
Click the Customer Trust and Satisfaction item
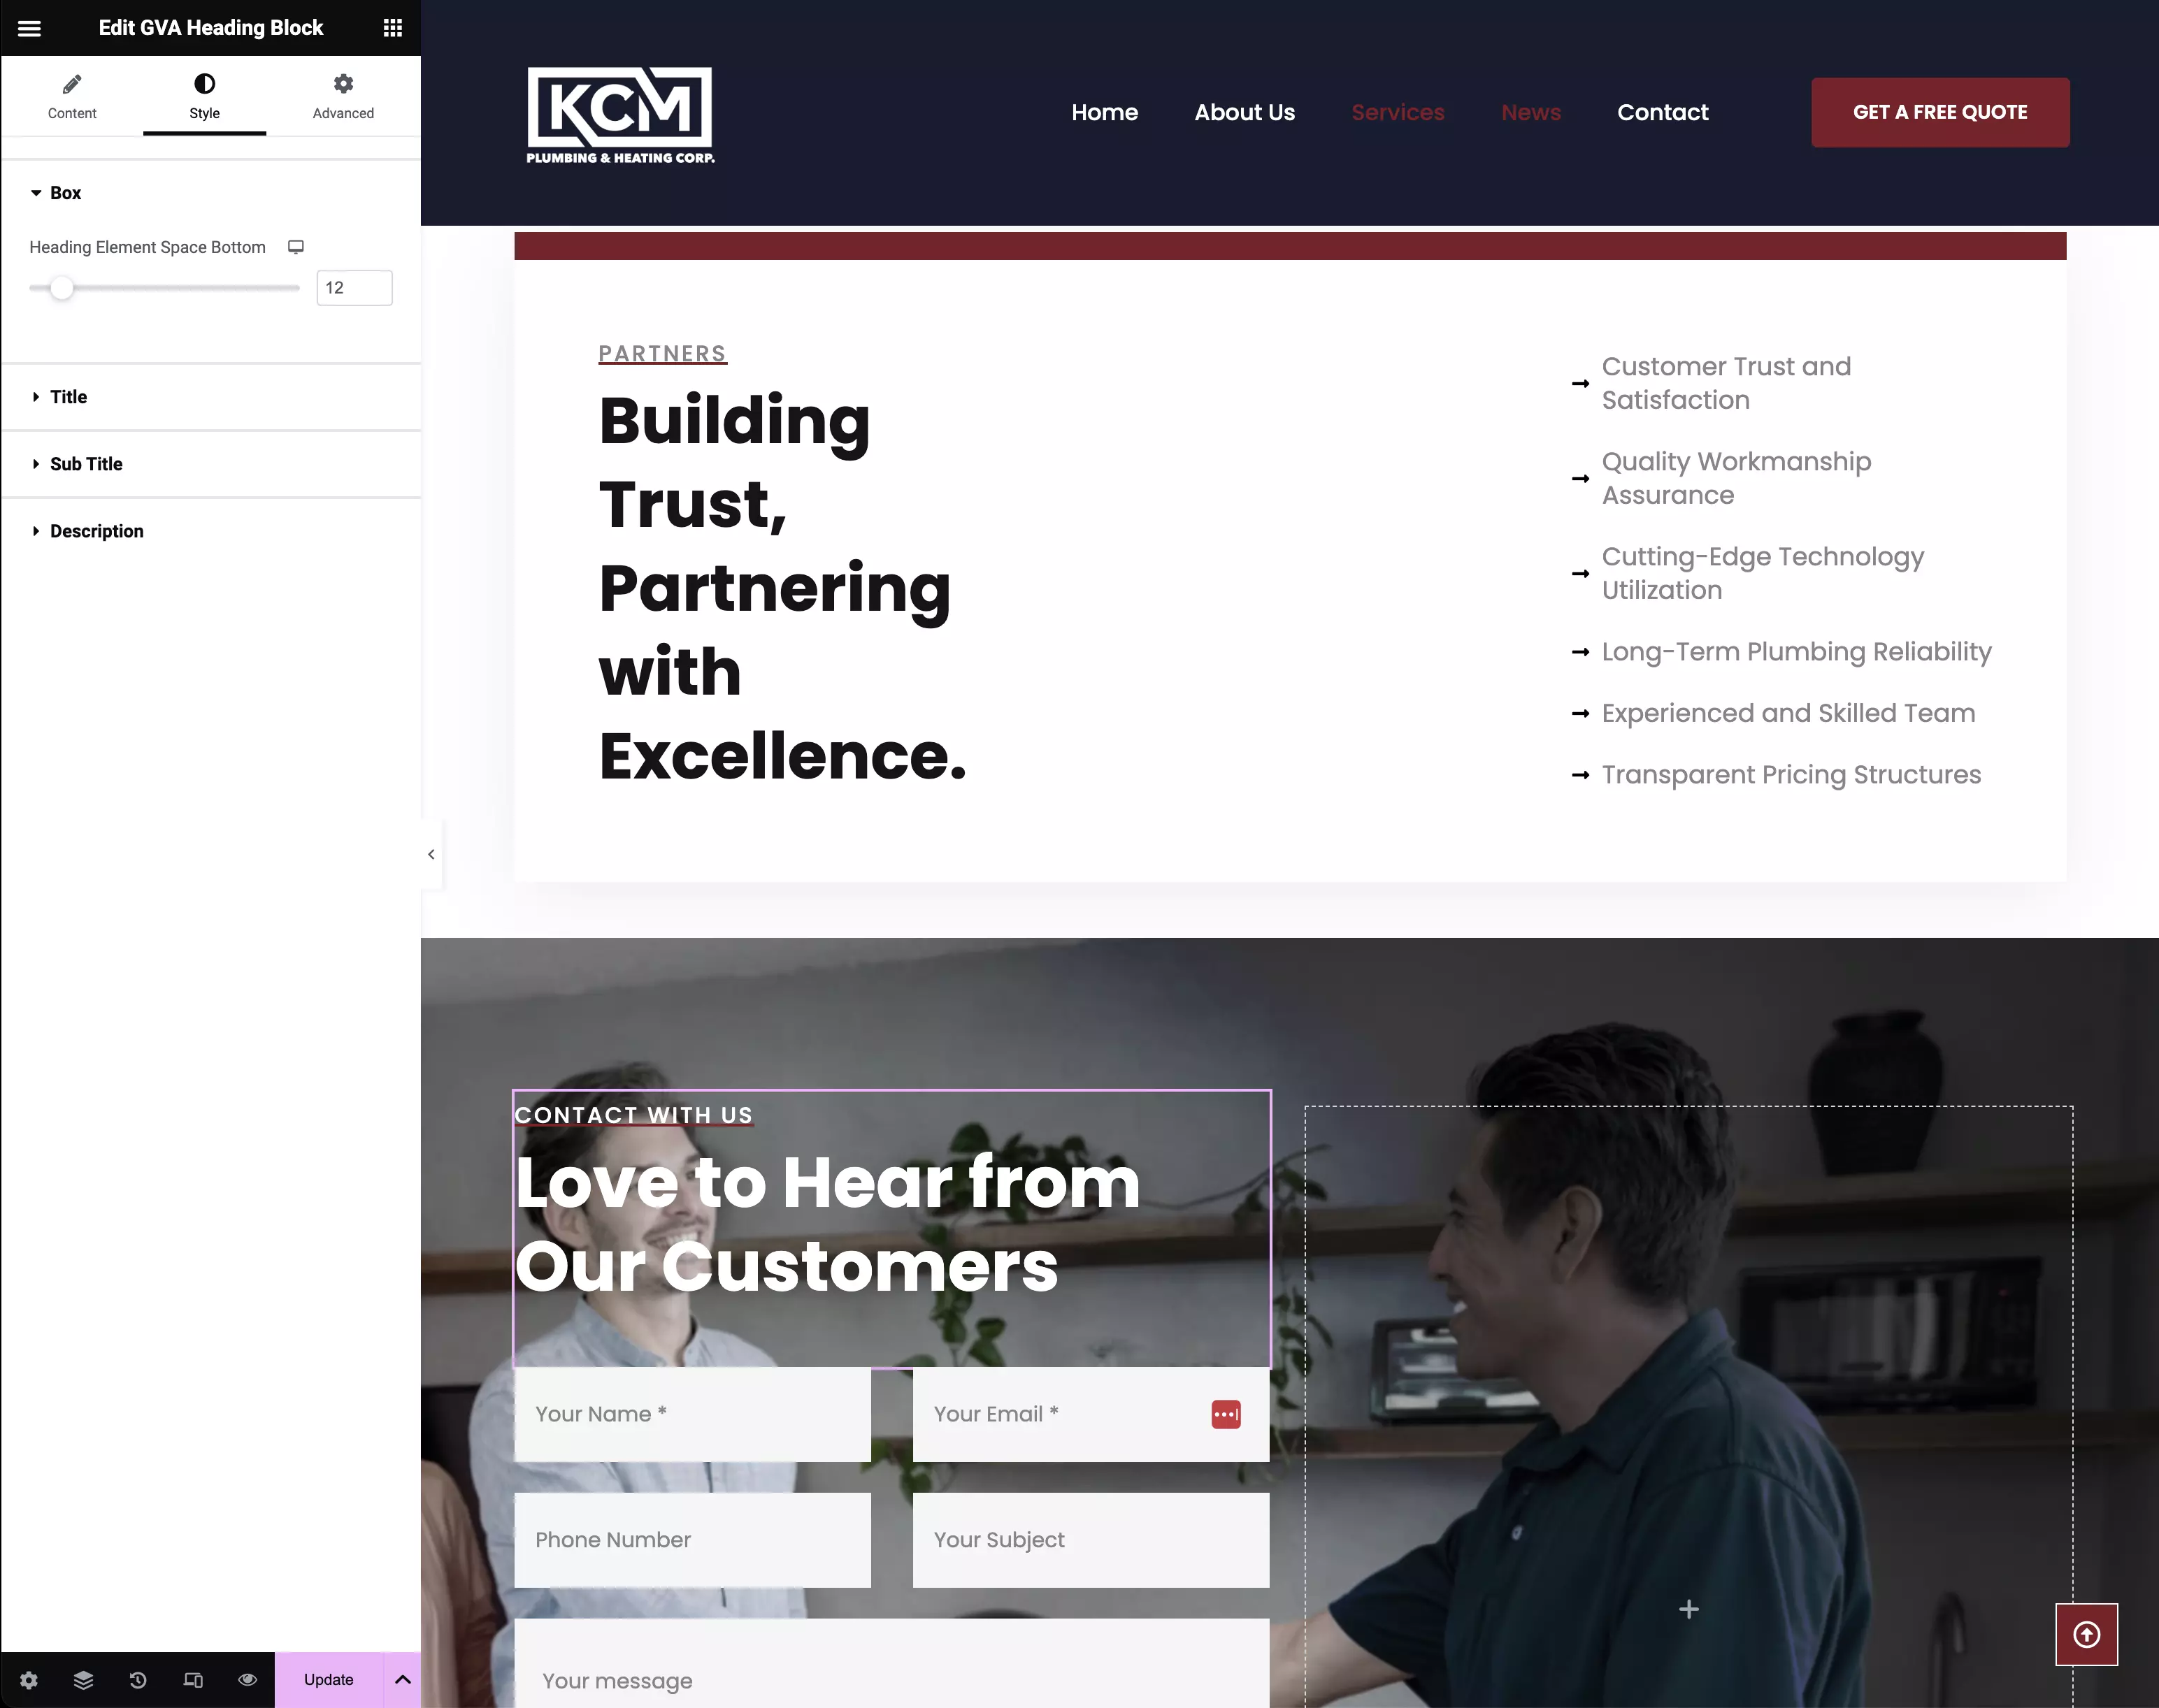1726,383
